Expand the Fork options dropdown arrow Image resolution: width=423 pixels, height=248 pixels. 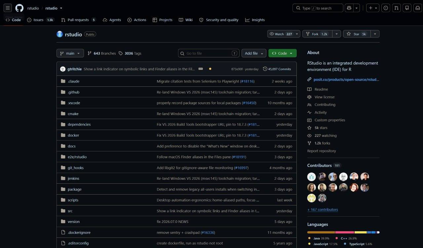[x=337, y=34]
